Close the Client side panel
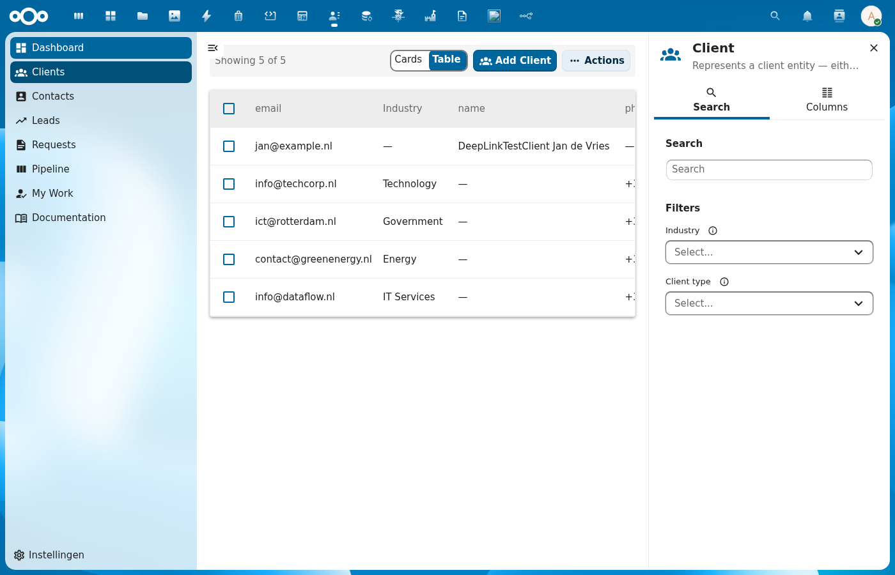 coord(874,48)
